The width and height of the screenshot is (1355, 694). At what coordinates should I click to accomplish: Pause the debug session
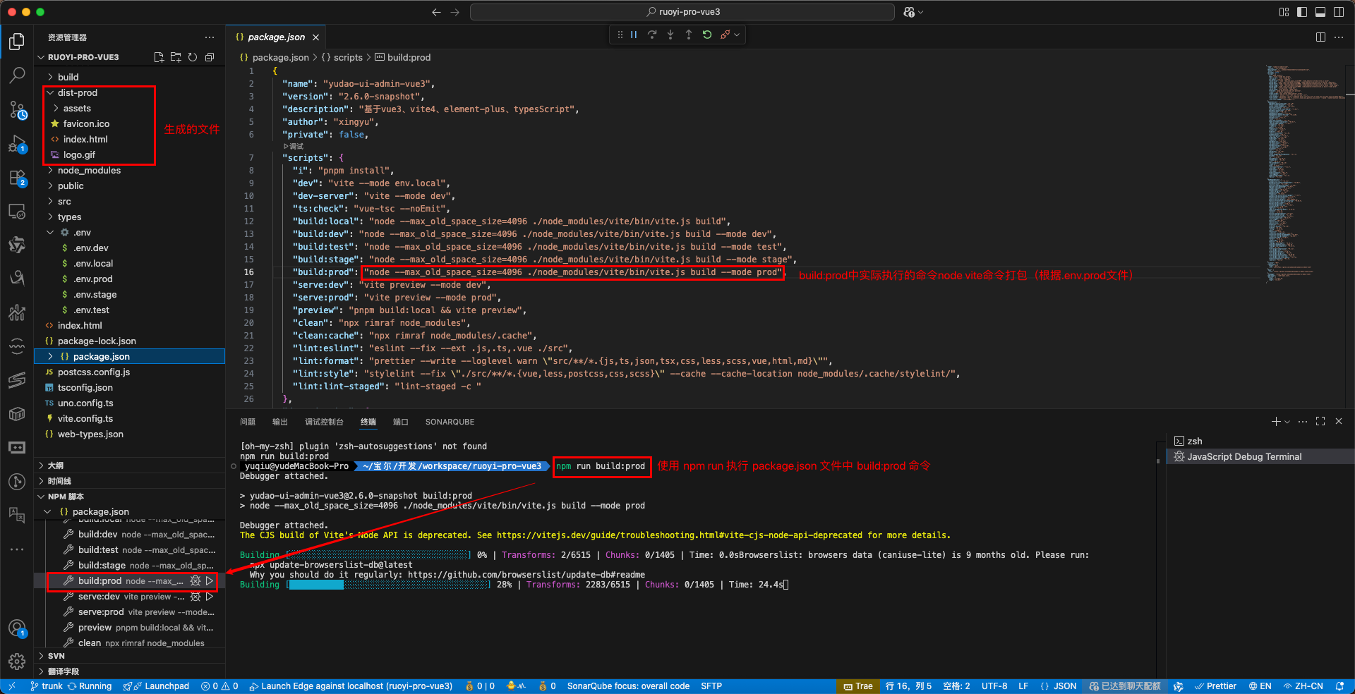coord(634,35)
